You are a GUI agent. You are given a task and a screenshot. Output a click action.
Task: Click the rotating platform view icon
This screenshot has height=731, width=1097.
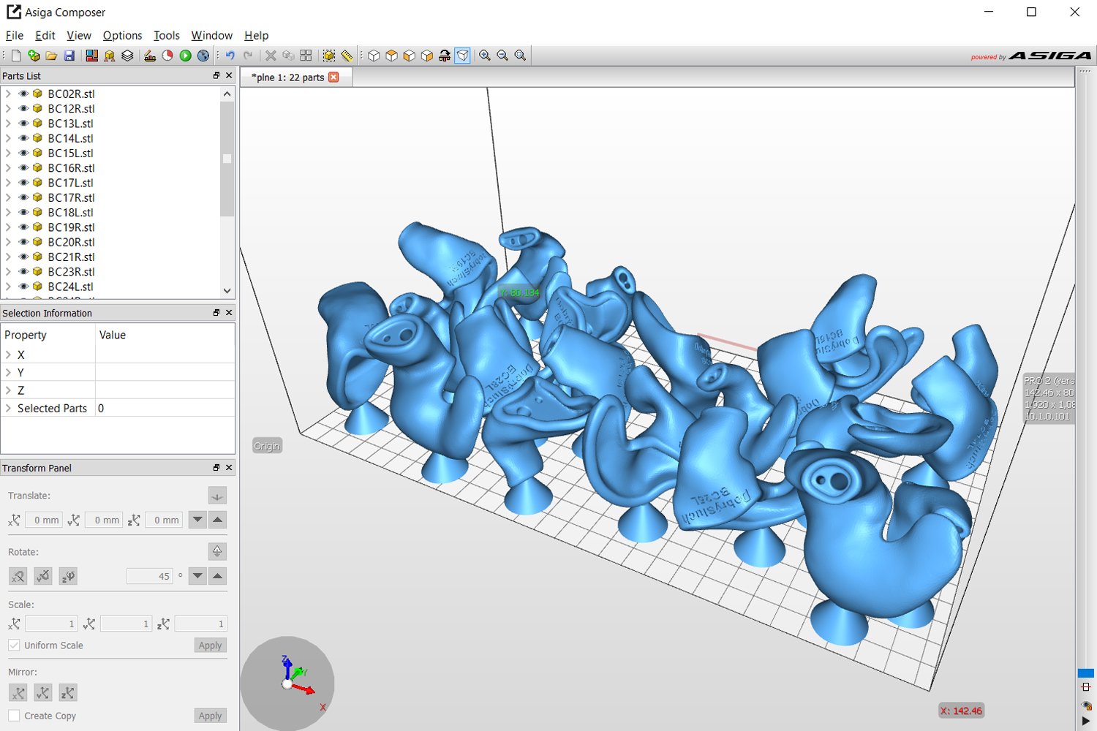(x=445, y=56)
